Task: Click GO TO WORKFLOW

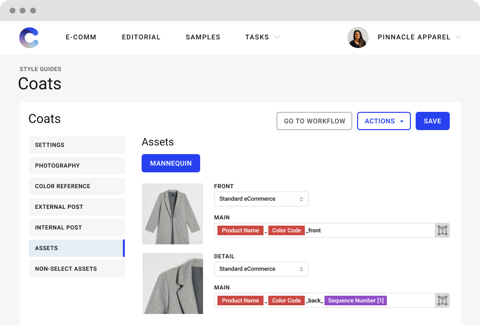Action: (314, 121)
